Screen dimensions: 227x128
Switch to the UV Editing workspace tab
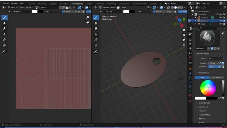coord(64,4)
